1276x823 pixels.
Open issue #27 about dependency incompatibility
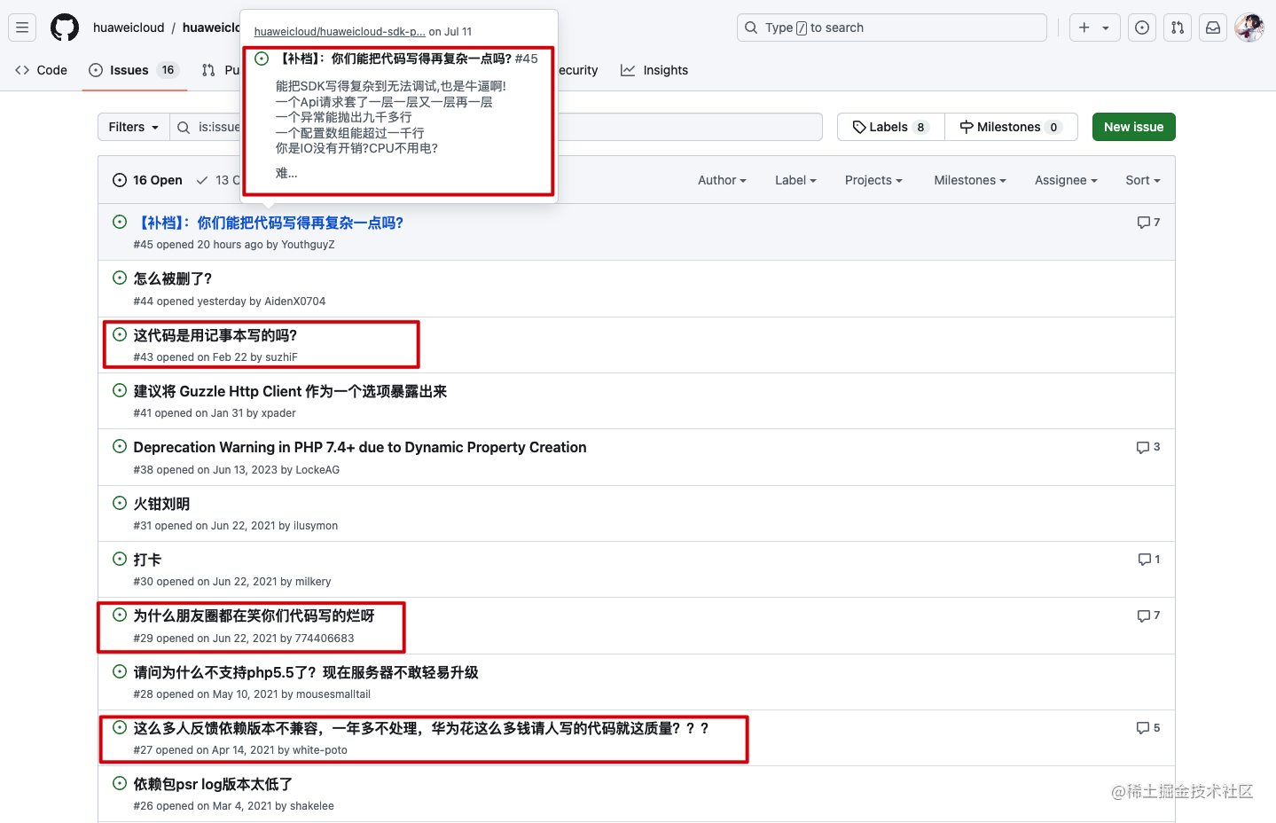[421, 728]
